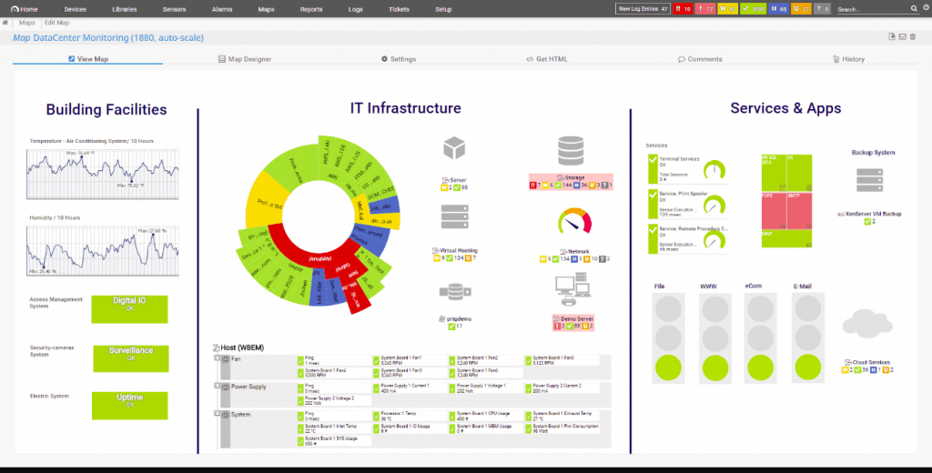932x473 pixels.
Task: Click the device icon beside Host (WBEM)
Action: 217,347
